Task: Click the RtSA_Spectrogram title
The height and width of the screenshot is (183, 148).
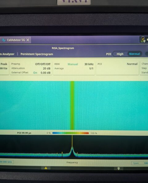Action: coord(63,48)
